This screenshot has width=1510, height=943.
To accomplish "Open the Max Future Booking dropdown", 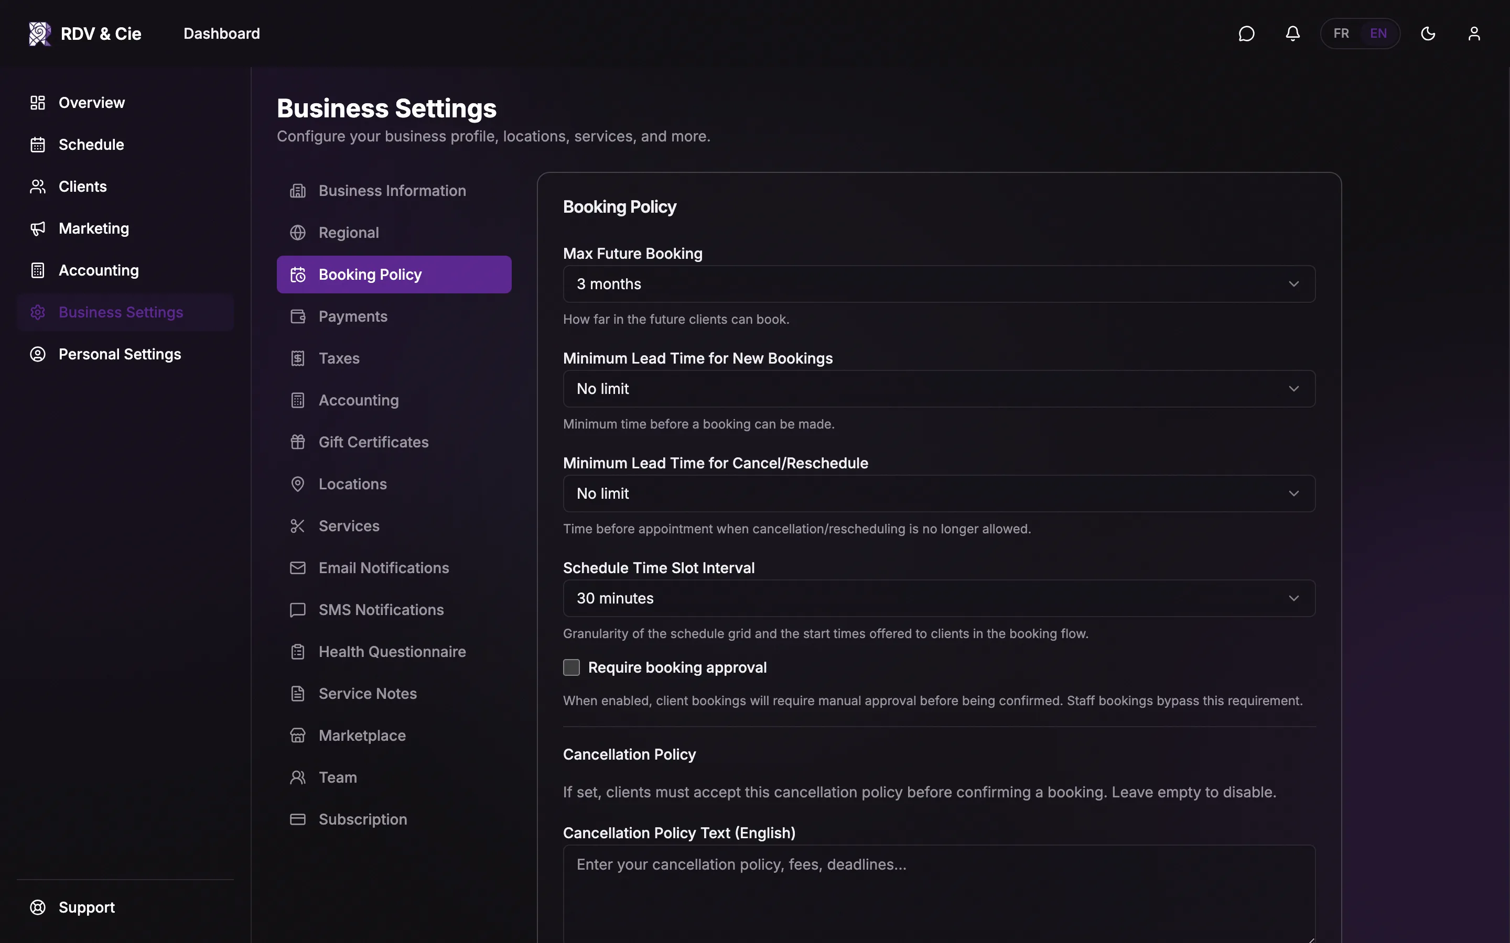I will [x=939, y=284].
